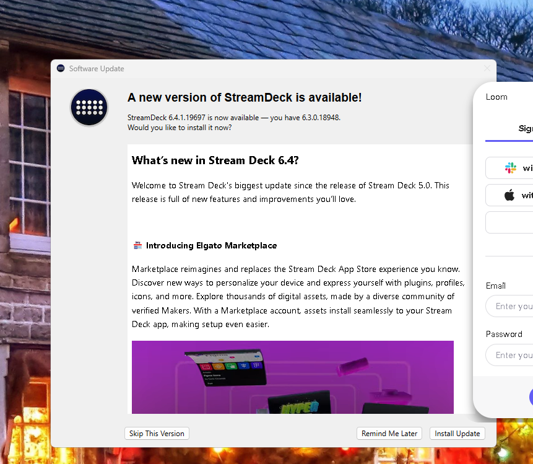Click the small StreamDeck icon in title bar

(61, 68)
